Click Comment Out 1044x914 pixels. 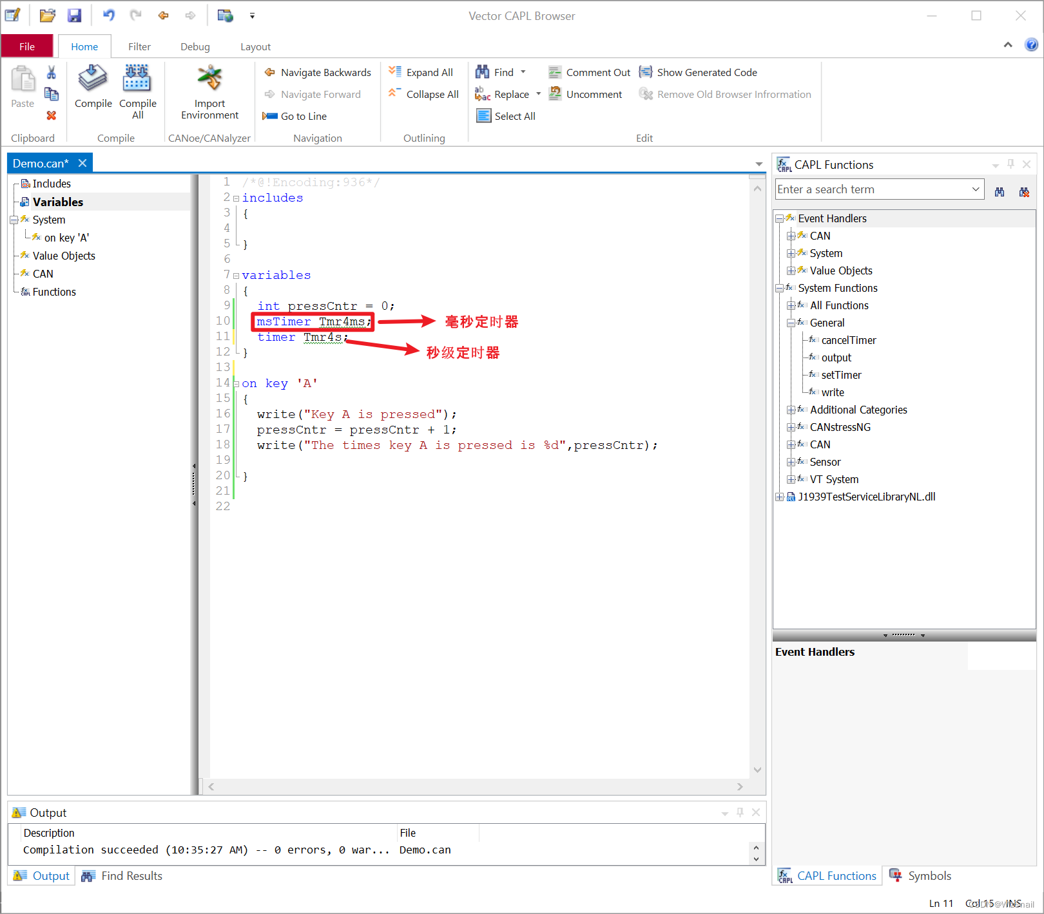[589, 72]
